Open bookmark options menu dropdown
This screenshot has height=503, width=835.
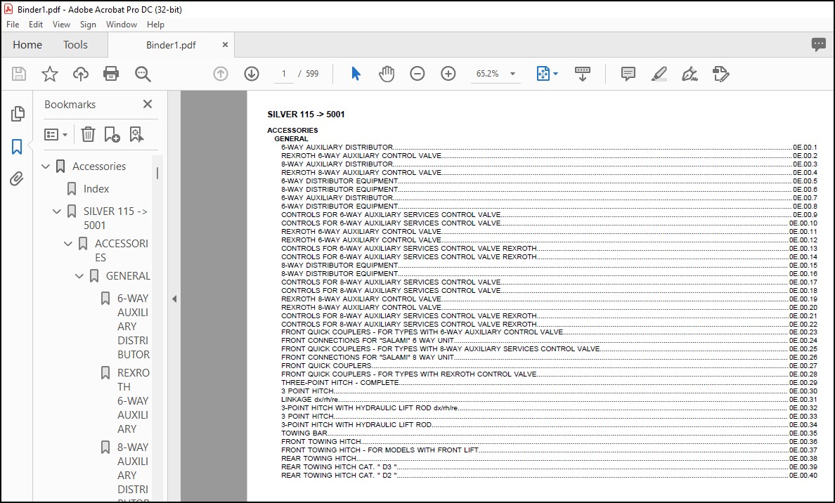[x=56, y=134]
